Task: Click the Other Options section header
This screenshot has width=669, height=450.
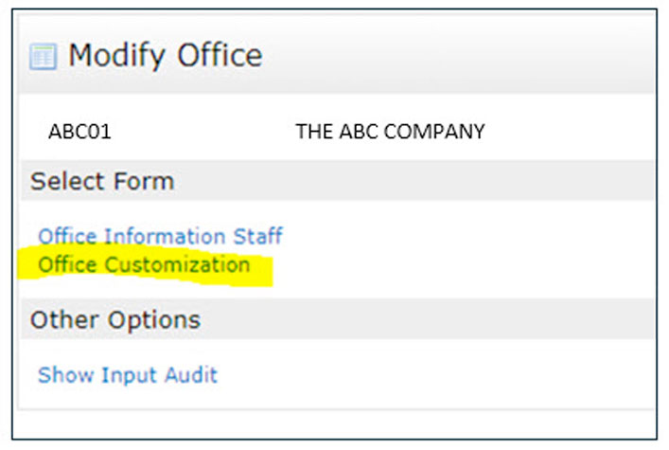Action: 115,320
